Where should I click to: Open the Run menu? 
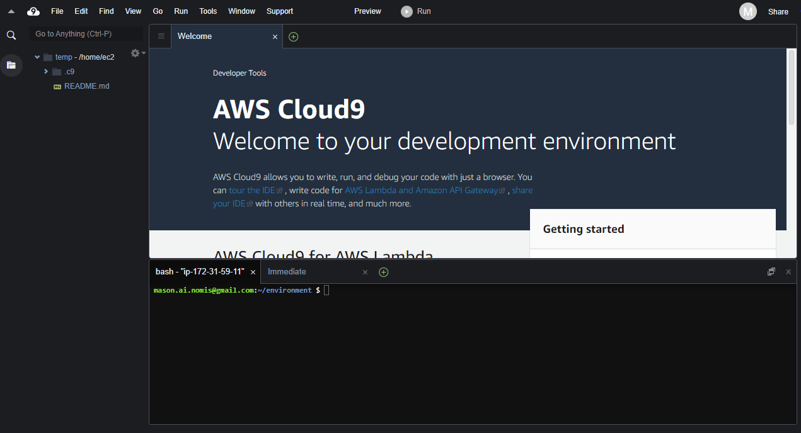pos(181,11)
